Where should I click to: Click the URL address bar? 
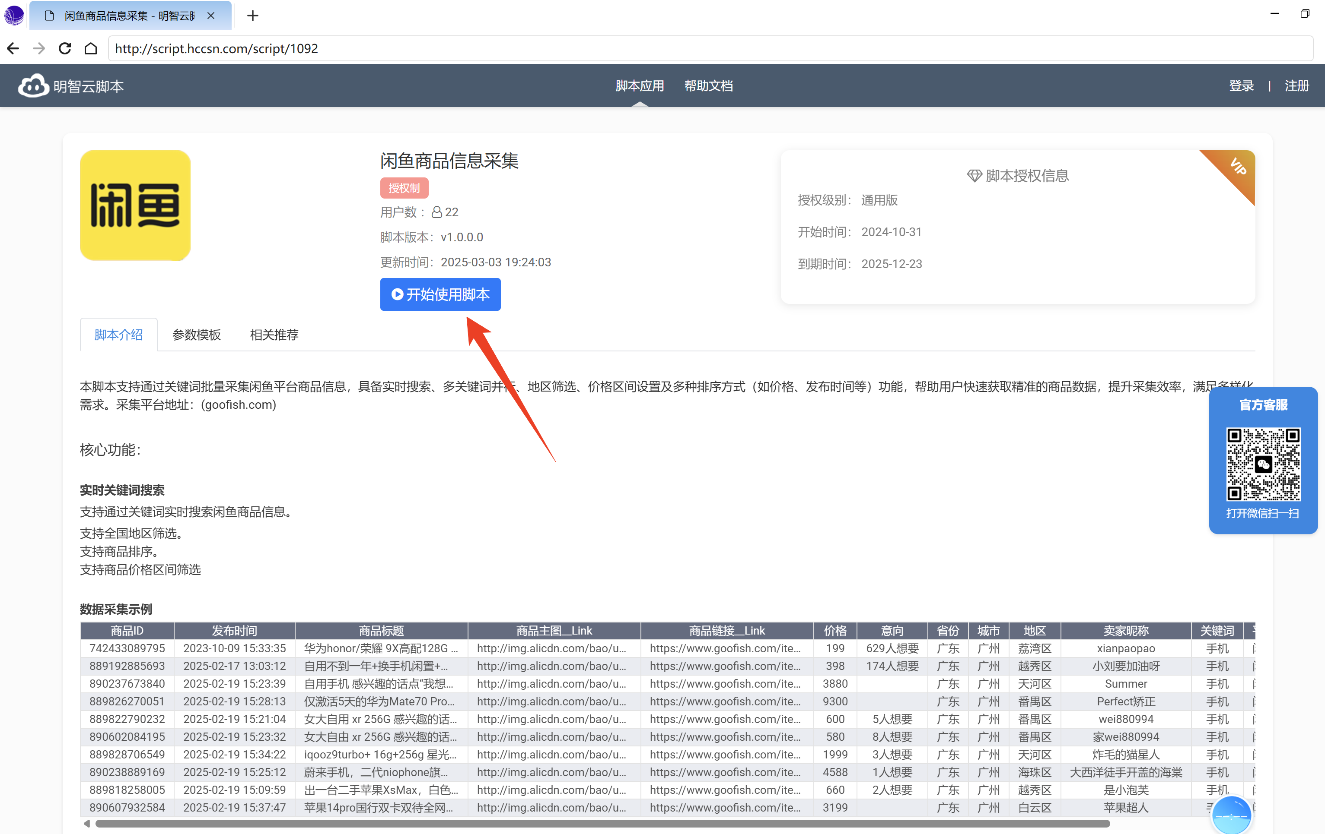click(710, 48)
